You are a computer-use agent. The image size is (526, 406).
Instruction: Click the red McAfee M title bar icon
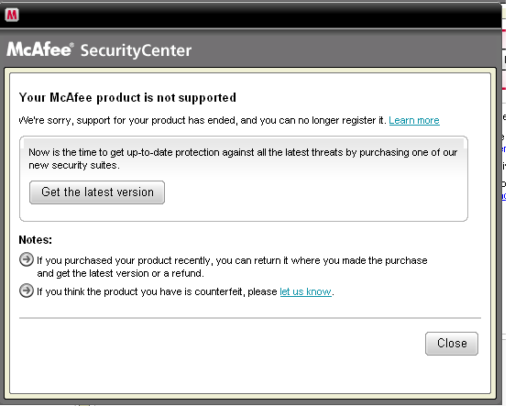coord(12,15)
